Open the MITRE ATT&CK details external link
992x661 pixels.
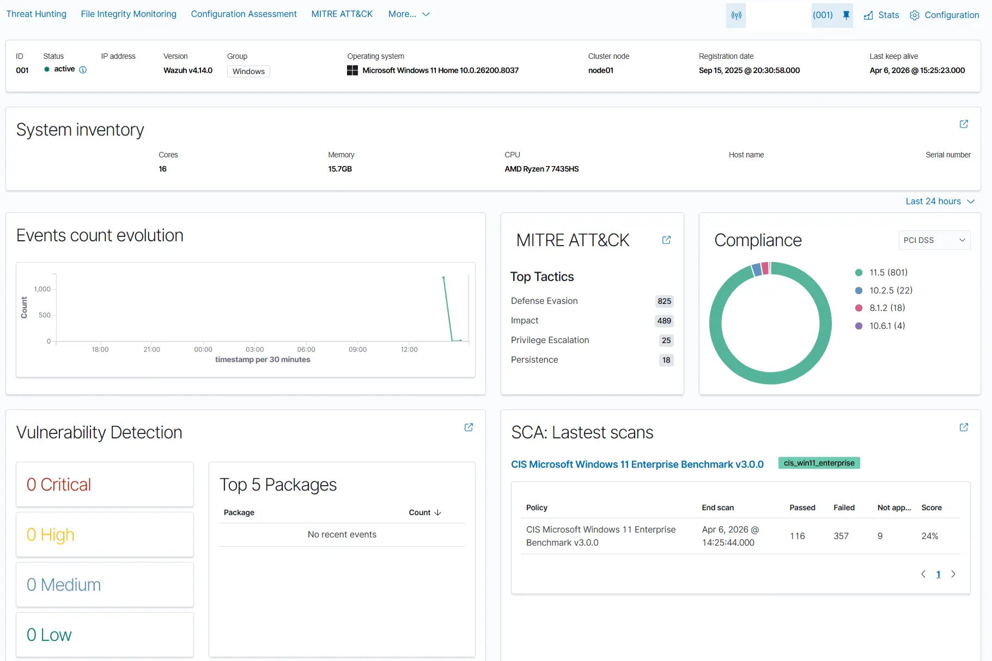666,240
